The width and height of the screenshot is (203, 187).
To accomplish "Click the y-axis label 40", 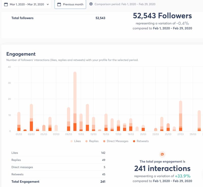I will (9, 67).
